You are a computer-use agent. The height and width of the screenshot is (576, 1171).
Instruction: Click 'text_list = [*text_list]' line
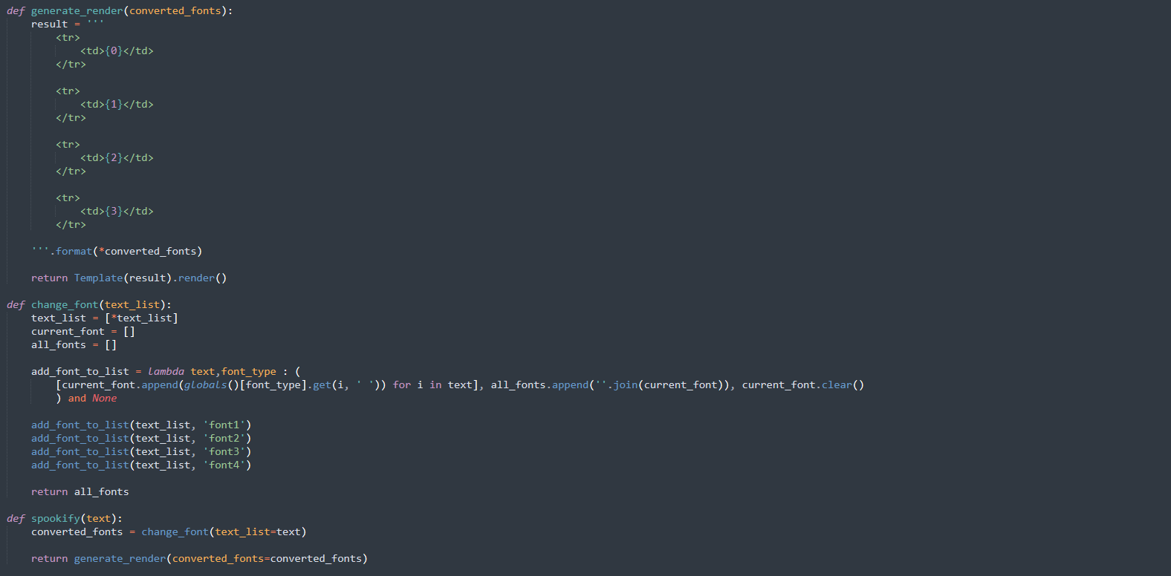(105, 318)
